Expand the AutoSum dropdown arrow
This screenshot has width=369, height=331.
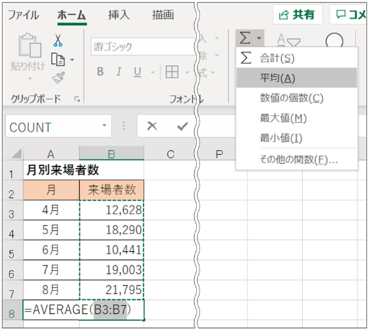[259, 38]
